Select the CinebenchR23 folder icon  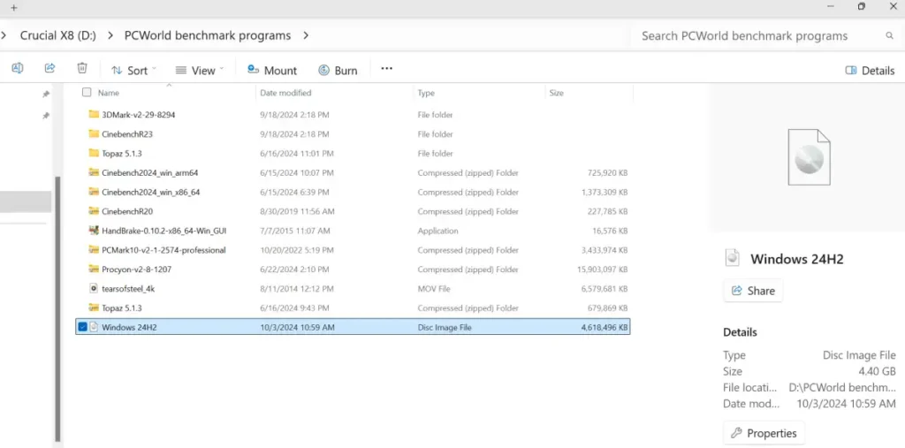point(94,134)
